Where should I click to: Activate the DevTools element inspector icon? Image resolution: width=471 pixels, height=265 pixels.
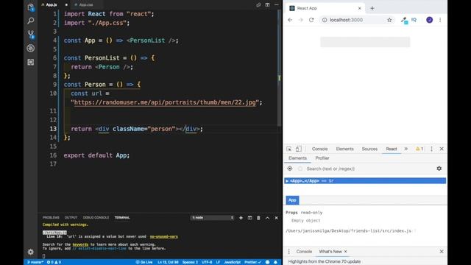click(289, 149)
